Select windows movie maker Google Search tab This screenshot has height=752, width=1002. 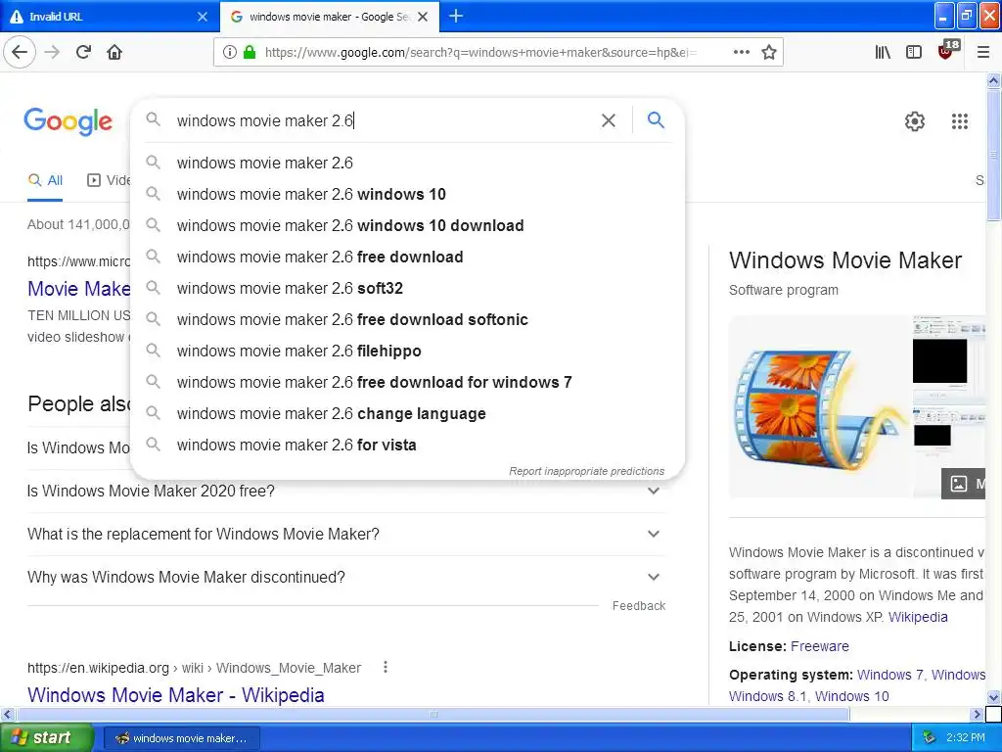[330, 17]
